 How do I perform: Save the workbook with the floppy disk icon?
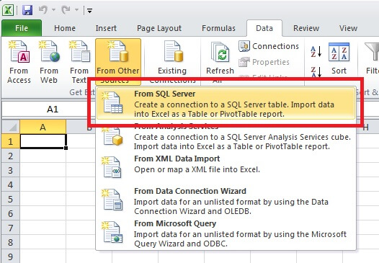[x=27, y=10]
